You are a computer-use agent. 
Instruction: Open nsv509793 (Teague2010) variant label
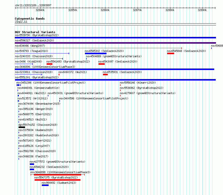point(32,51)
